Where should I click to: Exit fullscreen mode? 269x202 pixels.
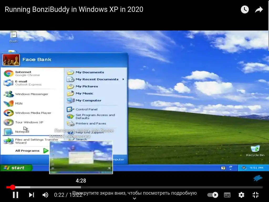coord(256,195)
